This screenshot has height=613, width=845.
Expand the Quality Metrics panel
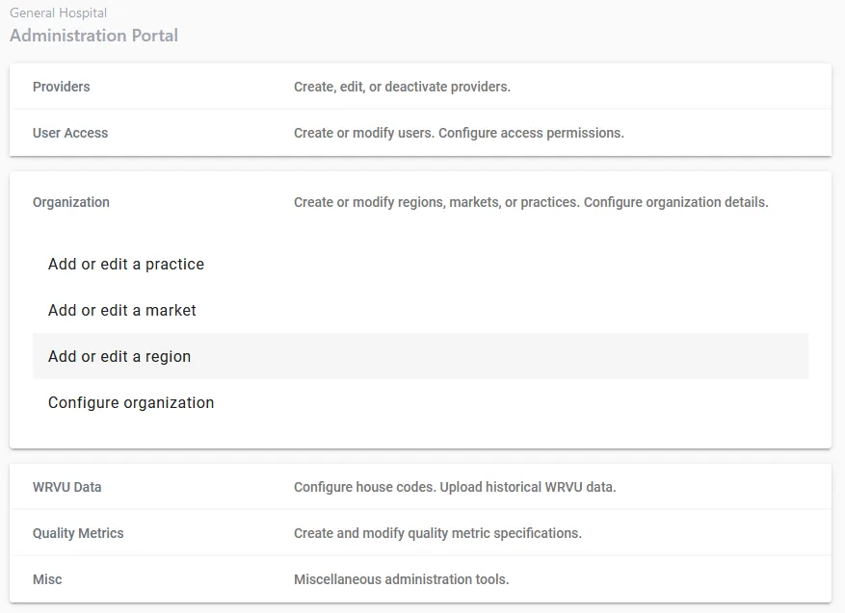(78, 533)
